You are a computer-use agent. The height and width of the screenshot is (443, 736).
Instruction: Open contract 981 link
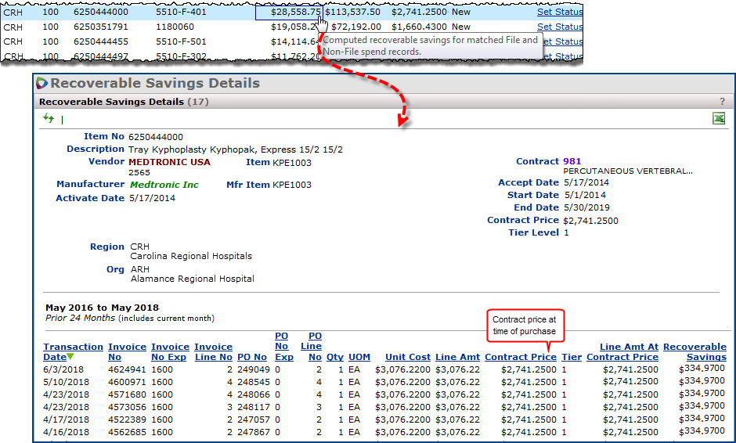[x=572, y=161]
